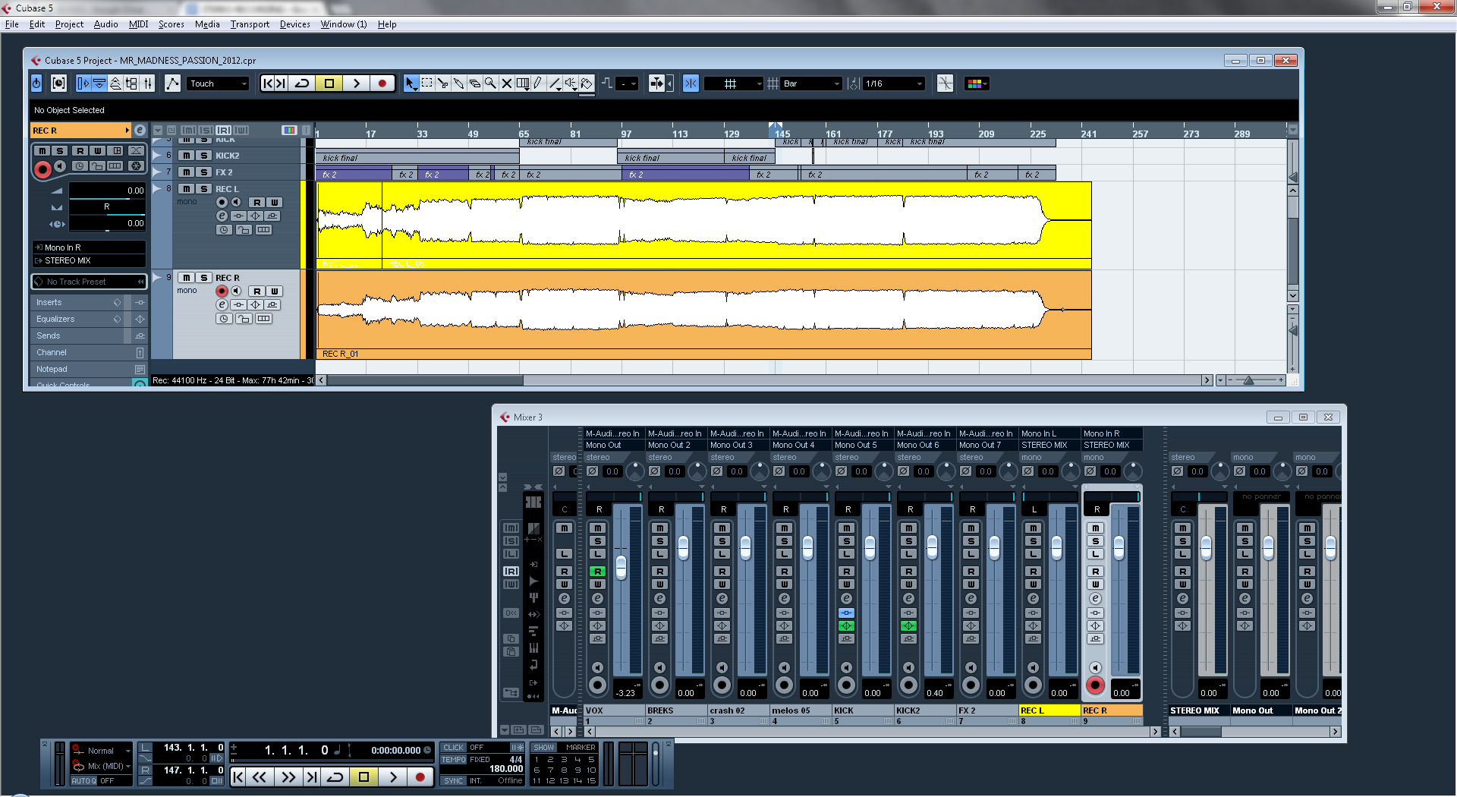The height and width of the screenshot is (797, 1457).
Task: Select the REC R_01 audio event
Action: pyautogui.click(x=703, y=314)
